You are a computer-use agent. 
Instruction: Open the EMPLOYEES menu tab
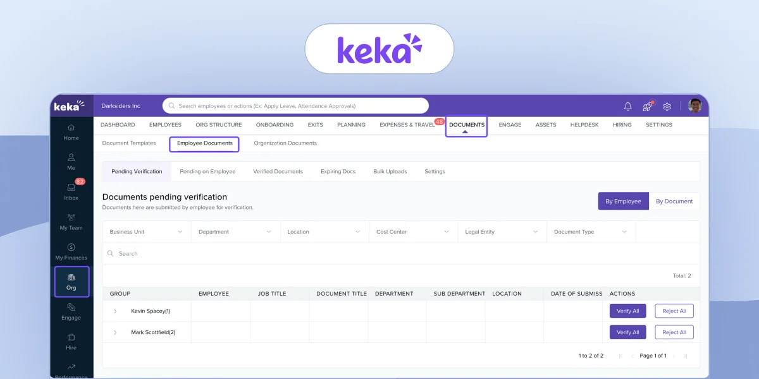[x=165, y=125]
